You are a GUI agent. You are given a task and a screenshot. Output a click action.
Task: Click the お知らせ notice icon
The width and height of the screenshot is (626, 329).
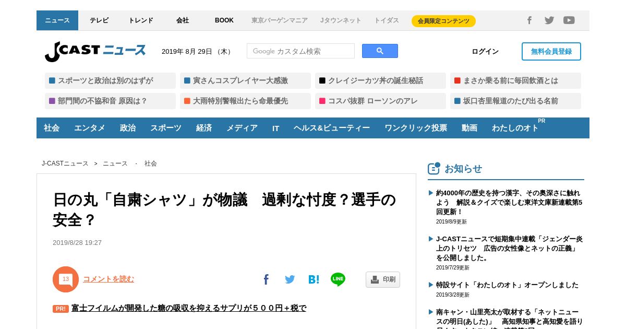click(x=434, y=168)
